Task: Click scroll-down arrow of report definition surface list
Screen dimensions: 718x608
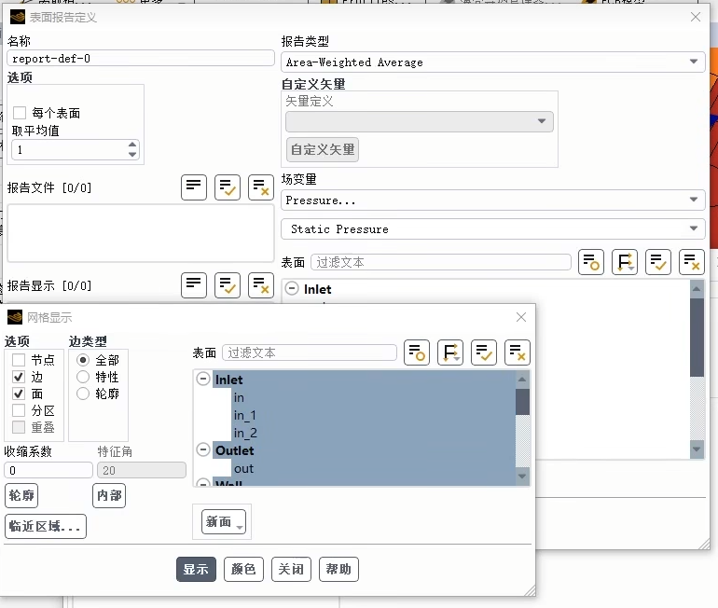Action: (x=697, y=449)
